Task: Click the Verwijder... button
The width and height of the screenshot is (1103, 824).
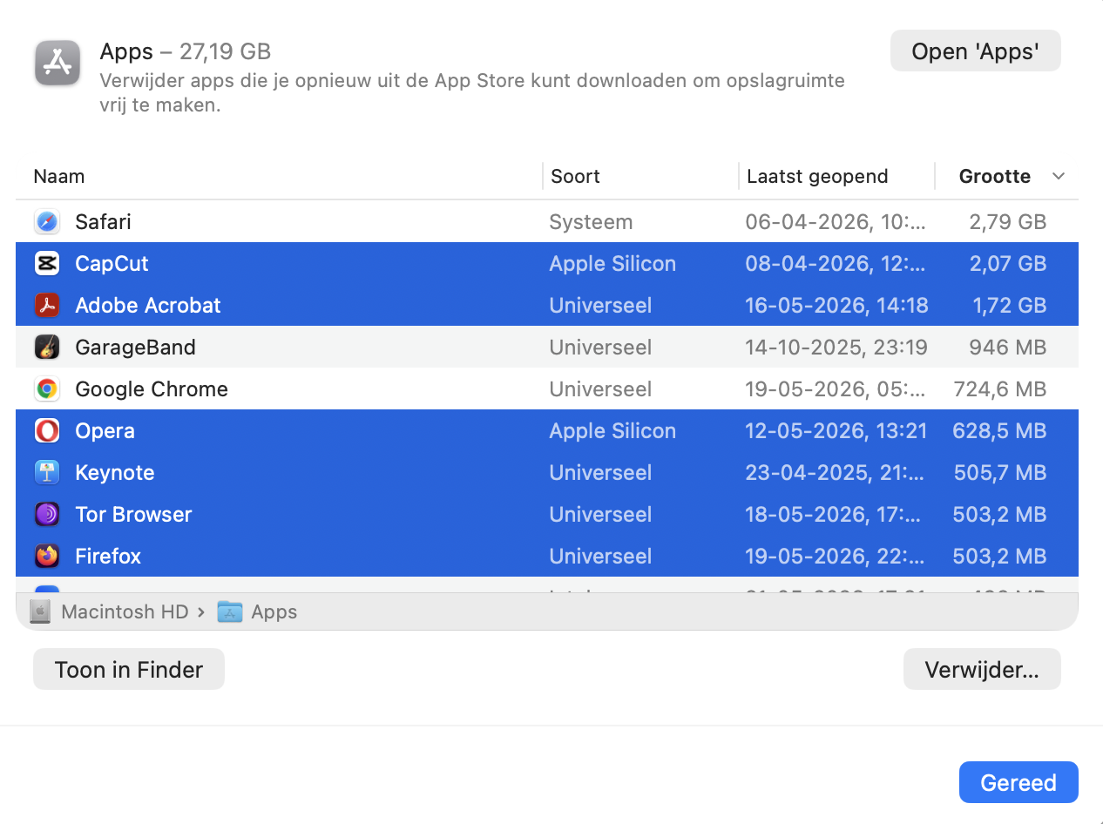Action: [x=982, y=669]
